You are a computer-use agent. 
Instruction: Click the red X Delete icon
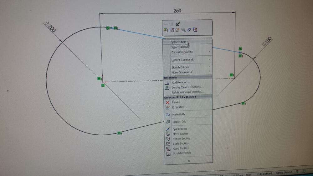pos(167,102)
